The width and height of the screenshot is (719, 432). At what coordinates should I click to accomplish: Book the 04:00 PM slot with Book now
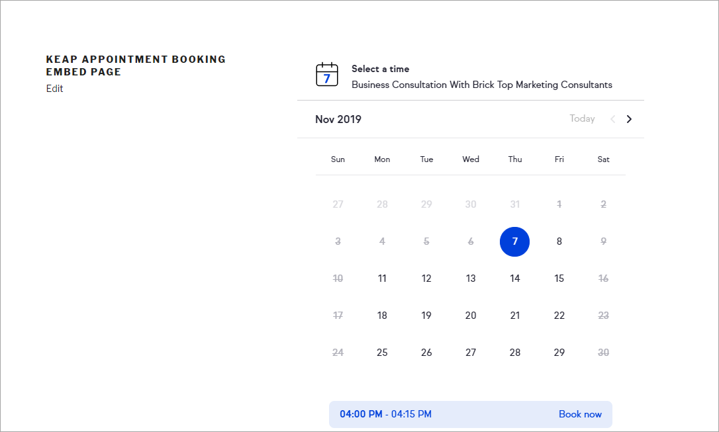point(580,414)
